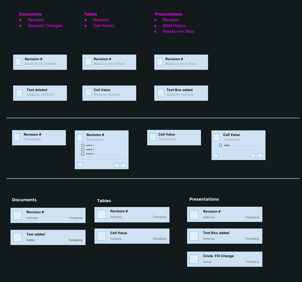Click Timestamp in Circle: Fill Change card

coord(252,262)
